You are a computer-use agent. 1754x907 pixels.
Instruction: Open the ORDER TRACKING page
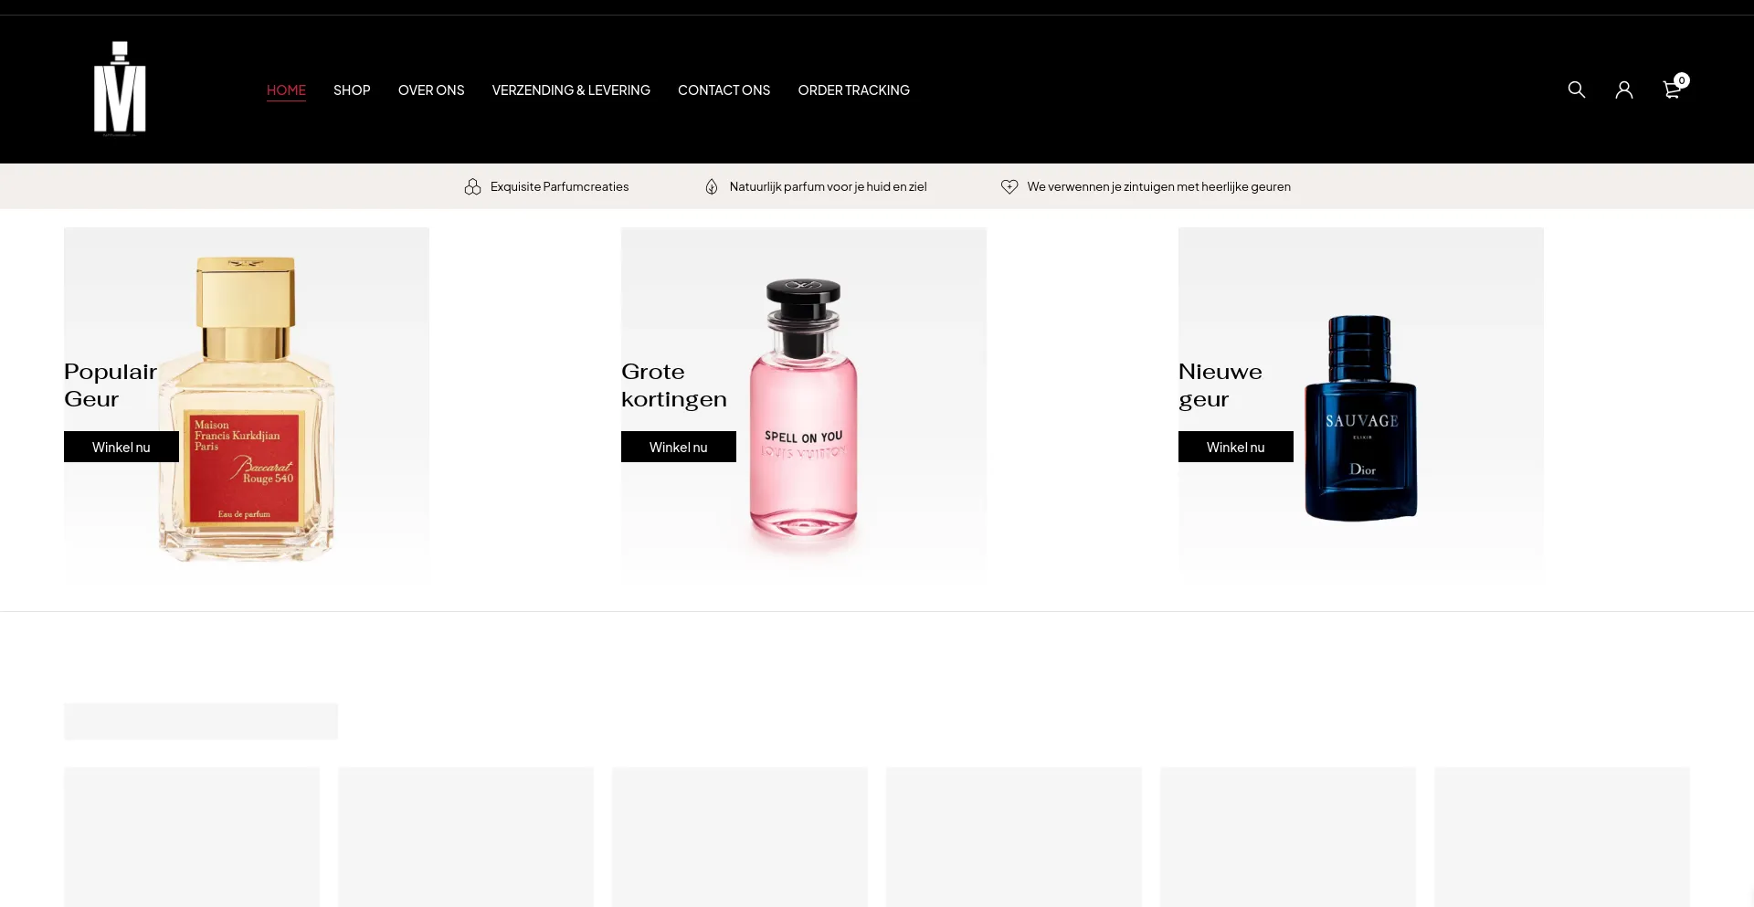[853, 90]
